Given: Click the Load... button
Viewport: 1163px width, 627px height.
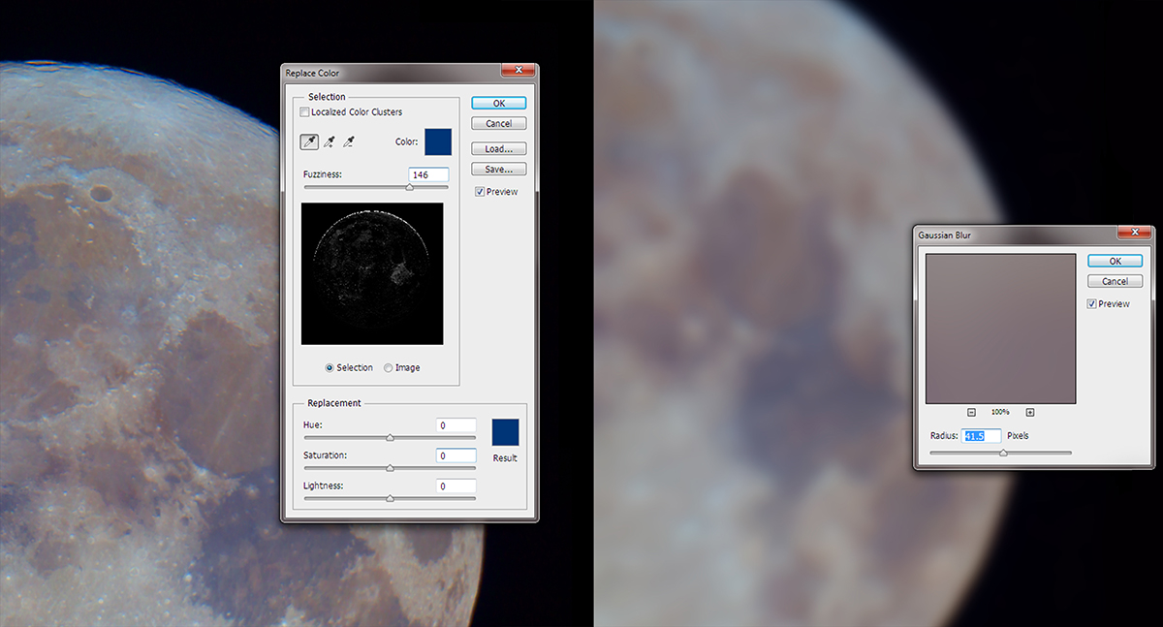Looking at the screenshot, I should point(499,149).
